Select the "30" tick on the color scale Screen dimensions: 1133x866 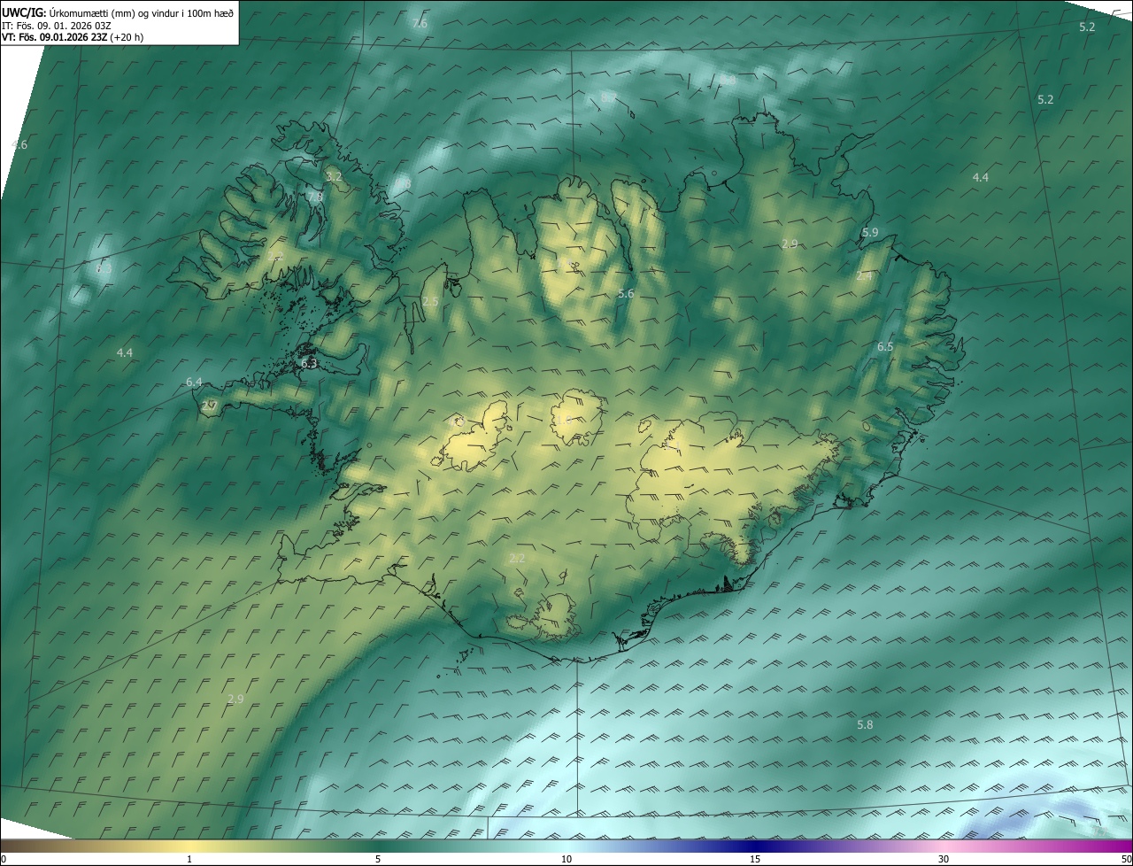pyautogui.click(x=944, y=859)
